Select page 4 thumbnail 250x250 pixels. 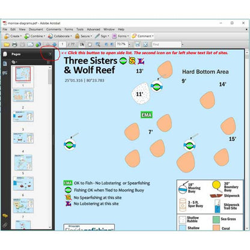pyautogui.click(x=23, y=138)
